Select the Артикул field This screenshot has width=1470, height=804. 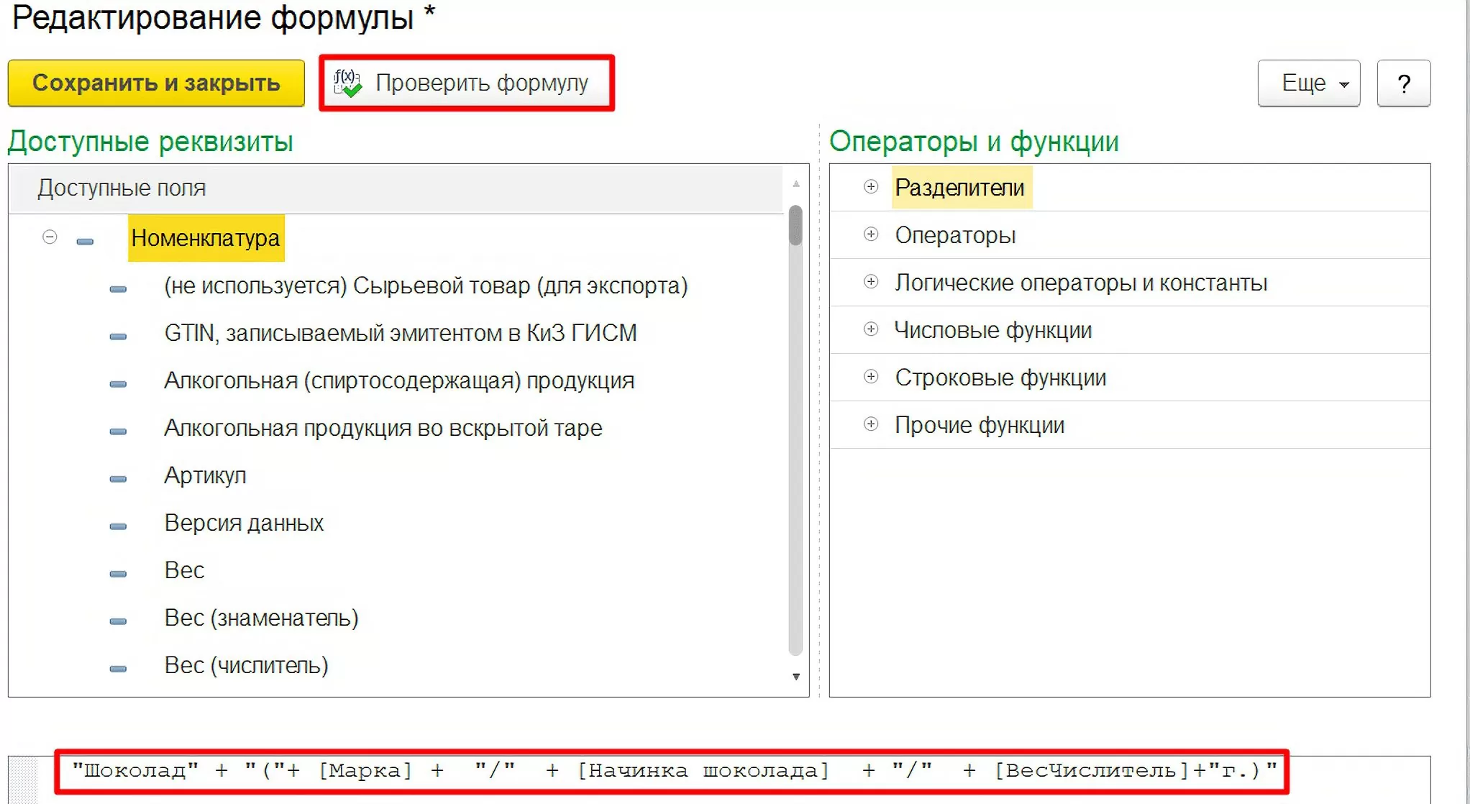[x=205, y=475]
